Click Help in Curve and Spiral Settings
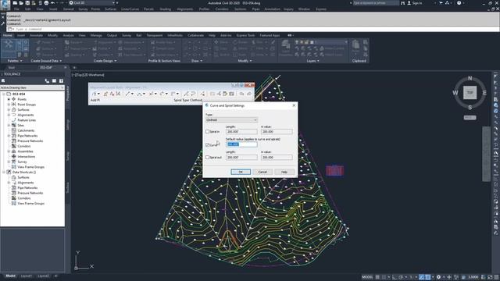 284,172
